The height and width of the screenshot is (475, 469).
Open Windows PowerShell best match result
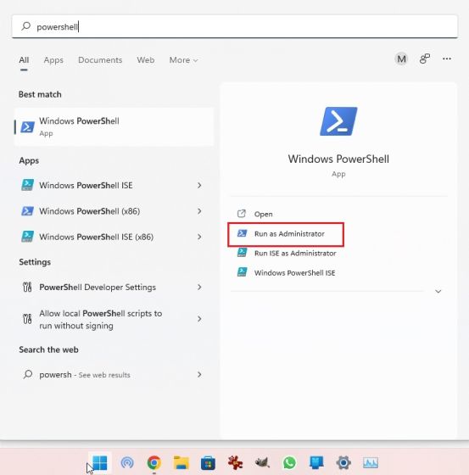[x=114, y=127]
